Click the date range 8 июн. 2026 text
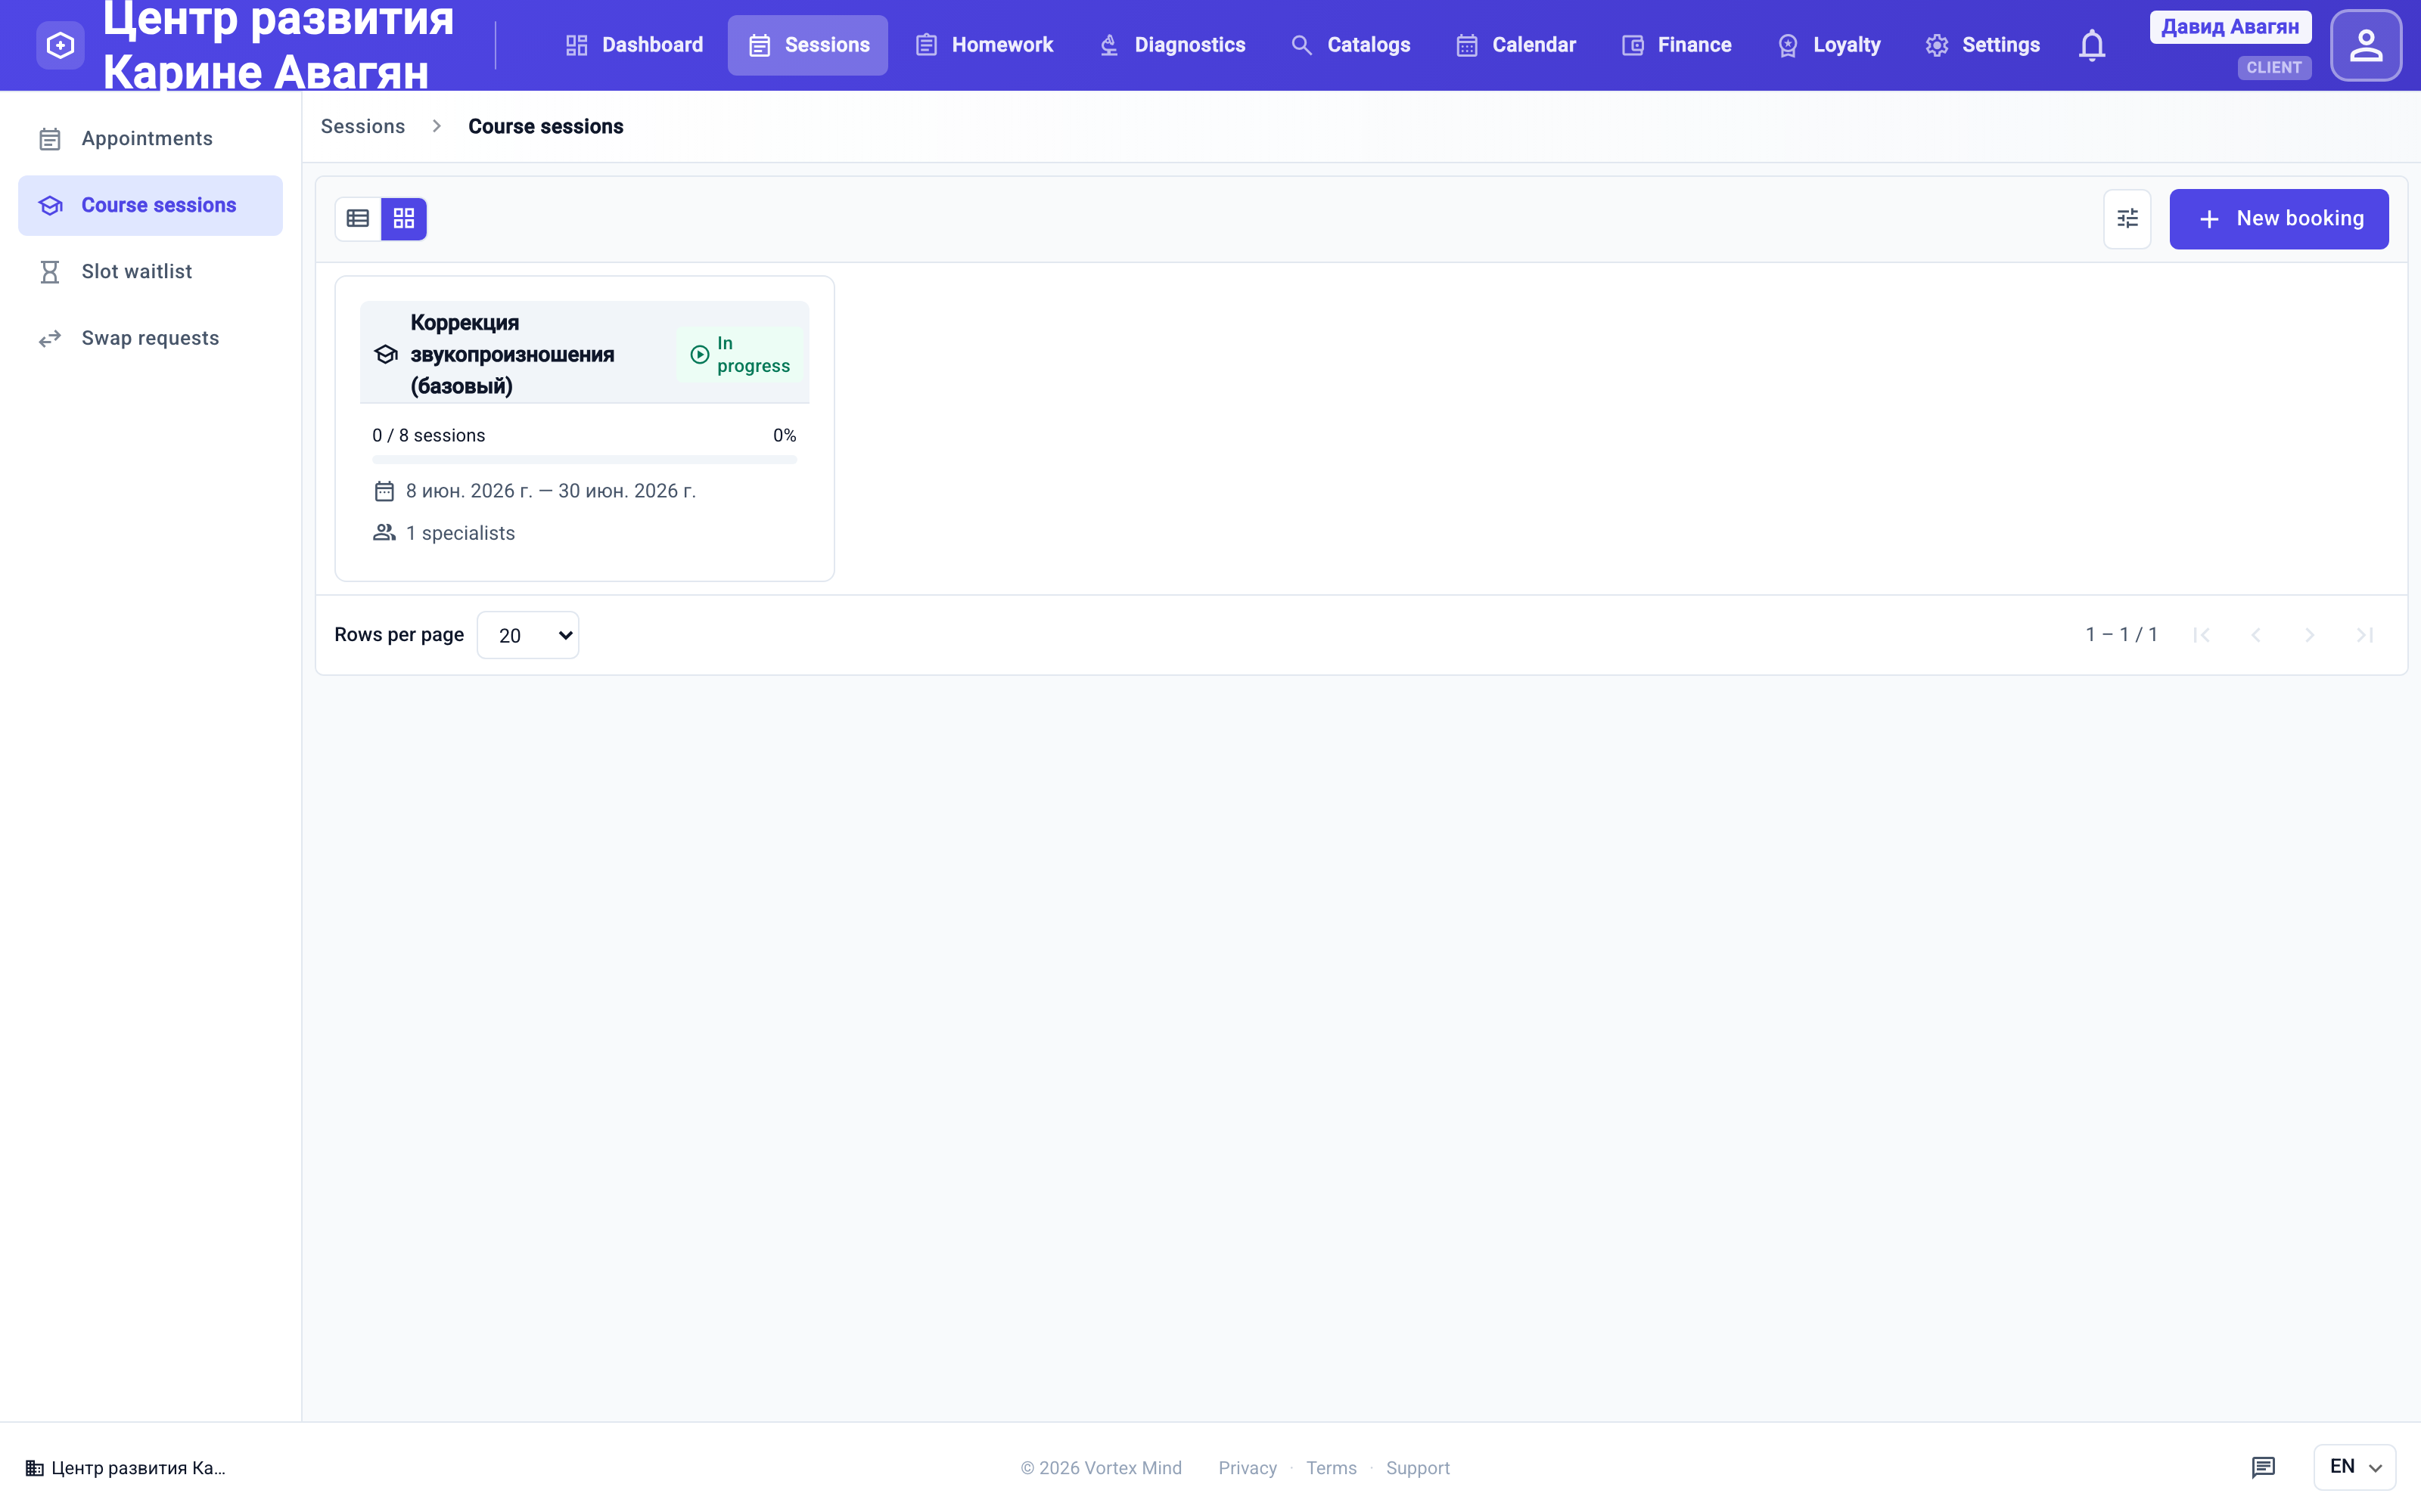Screen dimensions: 2421x1512 pyautogui.click(x=550, y=491)
